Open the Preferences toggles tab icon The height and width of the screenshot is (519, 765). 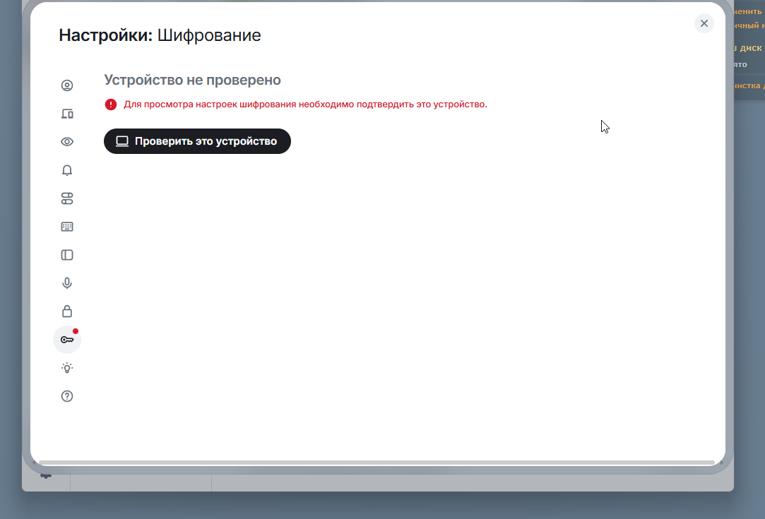67,198
